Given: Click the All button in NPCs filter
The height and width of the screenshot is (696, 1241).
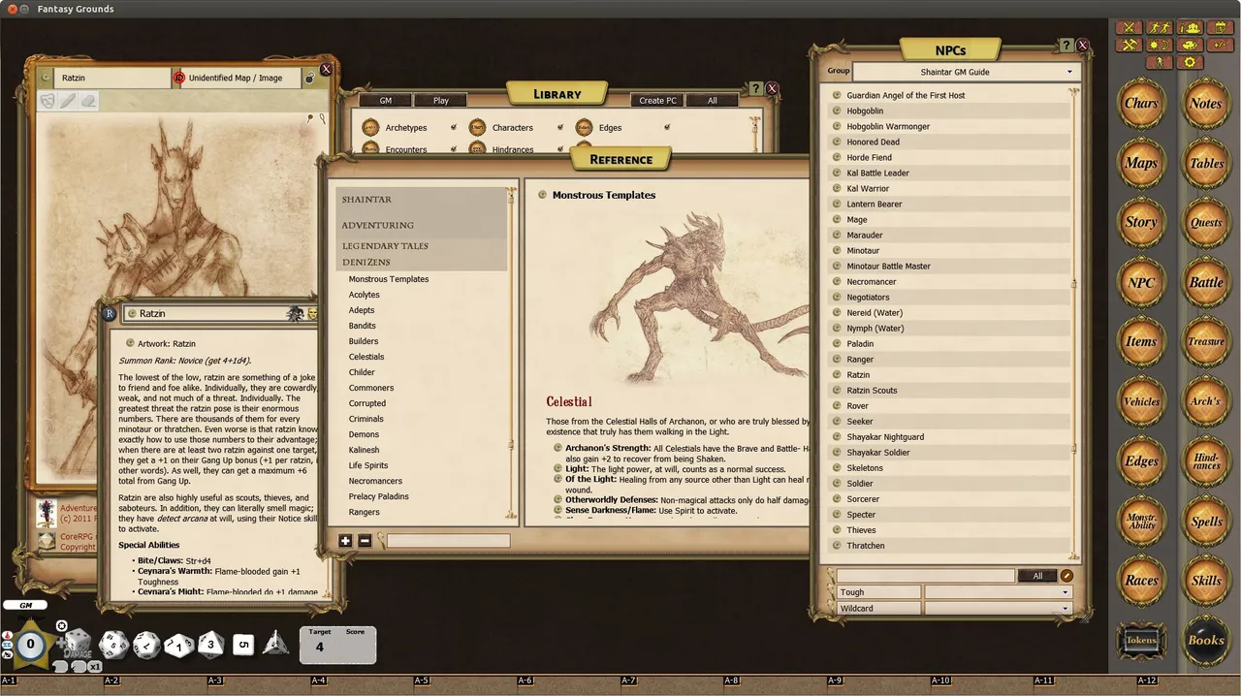Looking at the screenshot, I should (1037, 576).
